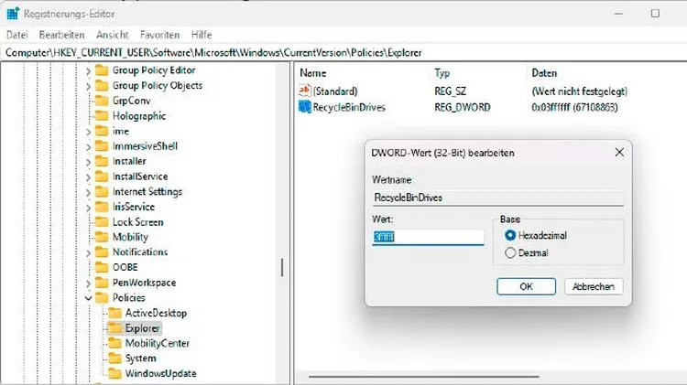687x385 pixels.
Task: Select the Dezimal radio button
Action: pyautogui.click(x=511, y=252)
